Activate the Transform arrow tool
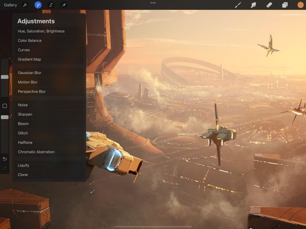 point(64,5)
